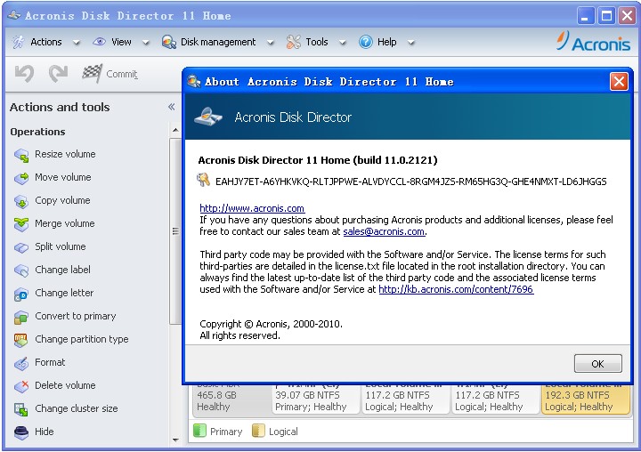
Task: Click the yellow Logical legend icon
Action: point(258,431)
